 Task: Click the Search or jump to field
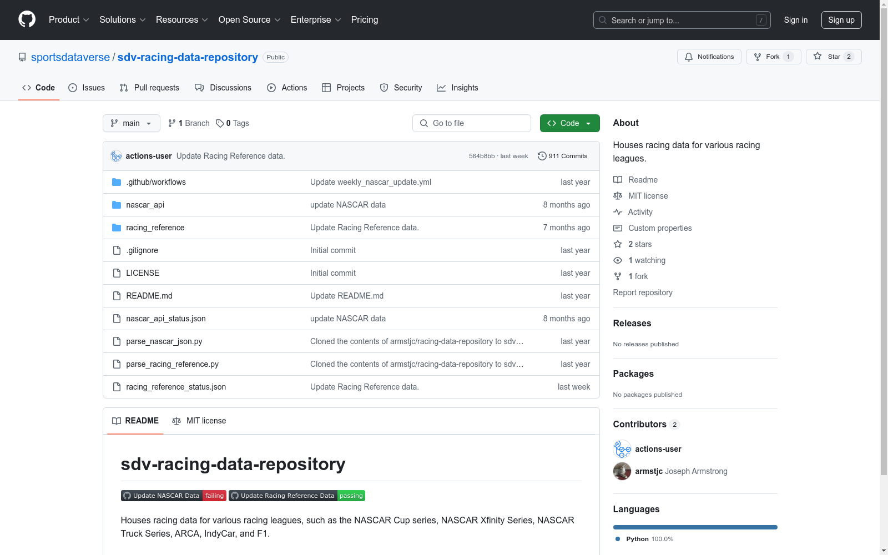coord(682,20)
